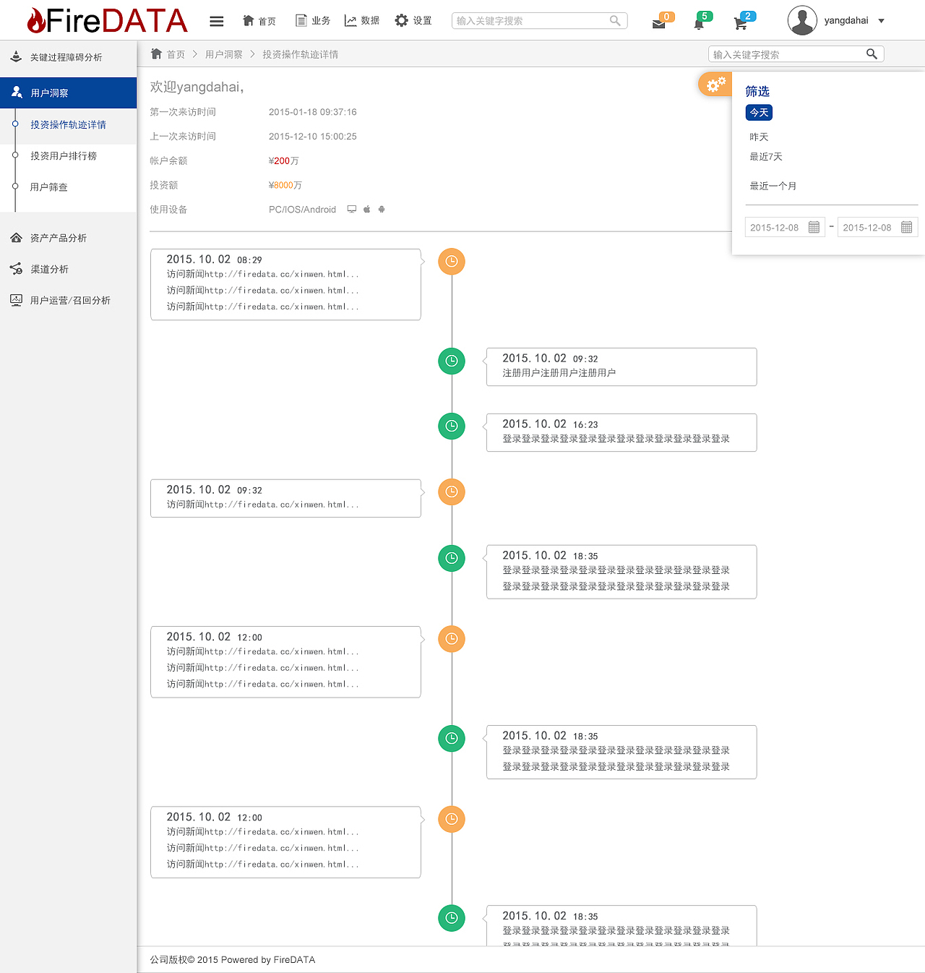This screenshot has width=925, height=973.
Task: Select the 最近一个月 filter option
Action: pyautogui.click(x=773, y=186)
